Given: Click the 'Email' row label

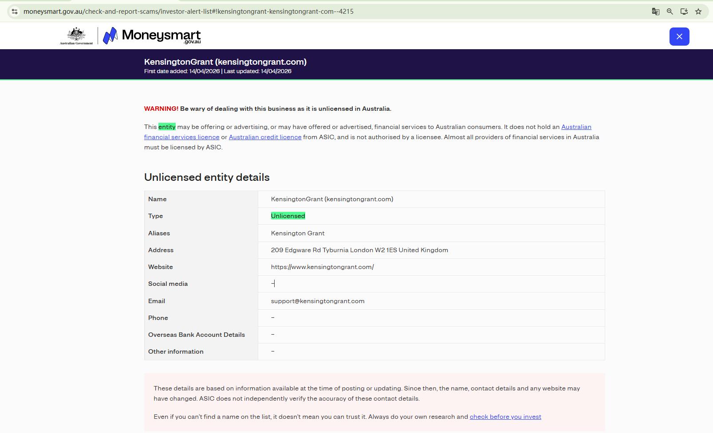Looking at the screenshot, I should (157, 301).
